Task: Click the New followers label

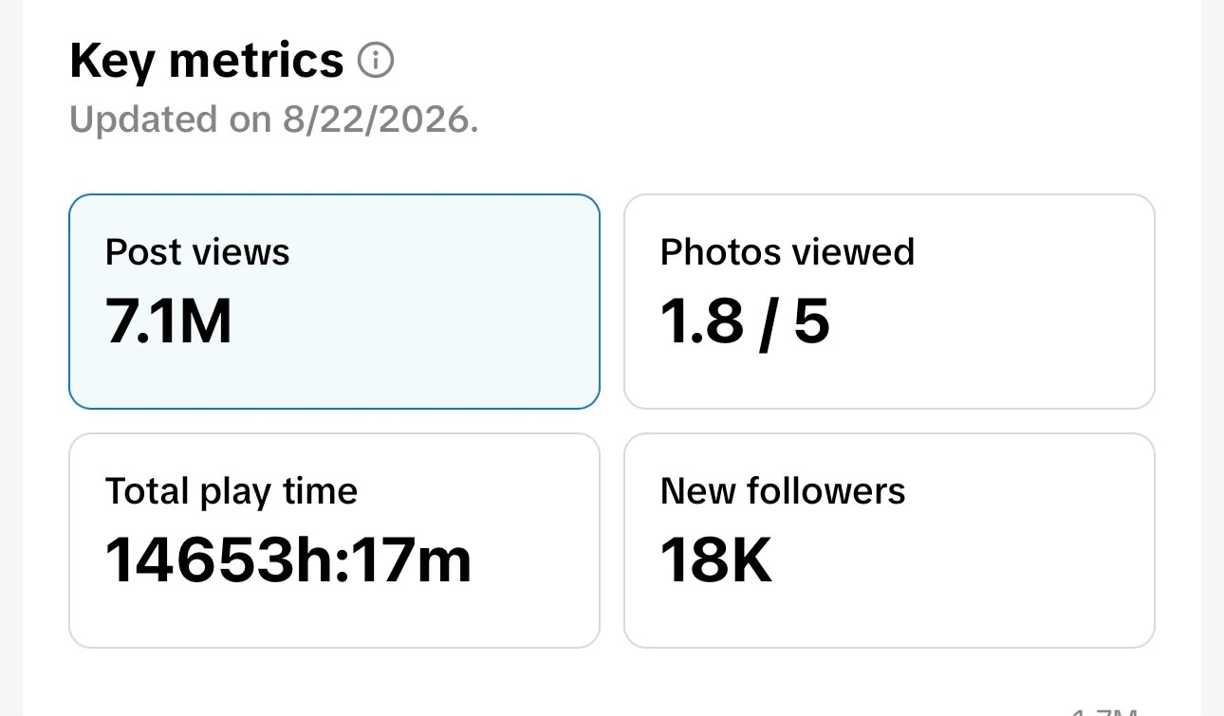Action: point(783,491)
